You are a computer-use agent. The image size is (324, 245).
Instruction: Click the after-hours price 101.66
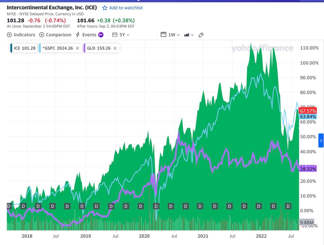pyautogui.click(x=86, y=20)
